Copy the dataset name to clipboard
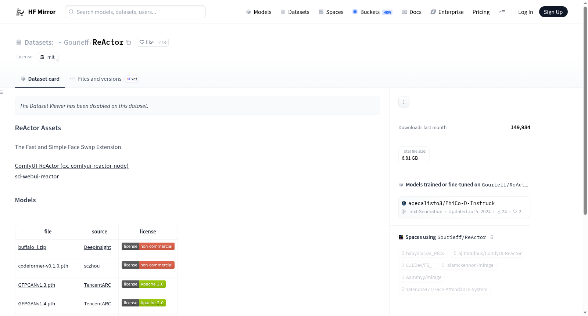This screenshot has height=316, width=588. pyautogui.click(x=128, y=42)
